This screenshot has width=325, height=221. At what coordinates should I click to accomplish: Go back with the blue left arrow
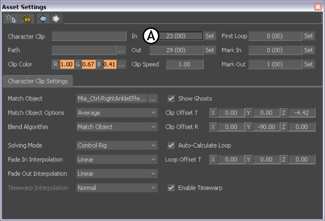tap(43, 19)
